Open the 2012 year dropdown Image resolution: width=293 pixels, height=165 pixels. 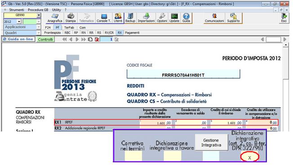pos(19,21)
